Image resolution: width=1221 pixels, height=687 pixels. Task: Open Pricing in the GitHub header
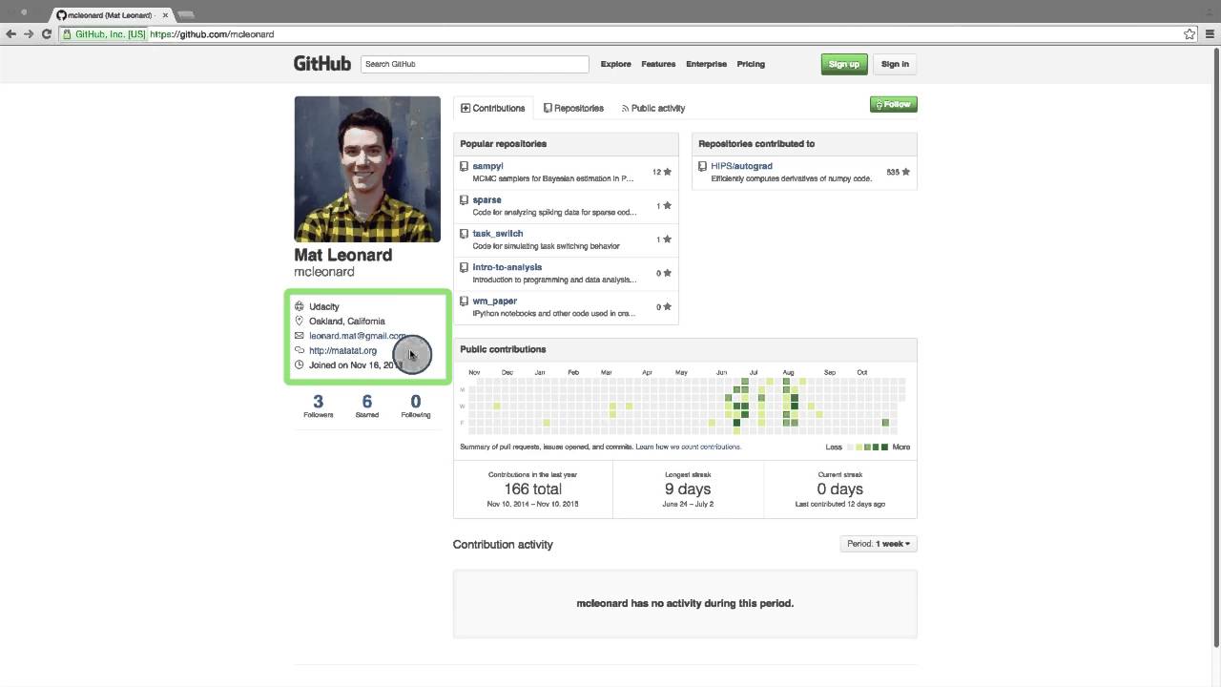pyautogui.click(x=751, y=64)
